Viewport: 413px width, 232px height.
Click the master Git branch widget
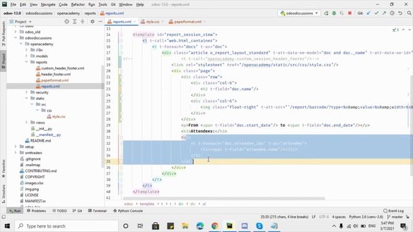pos(395,217)
